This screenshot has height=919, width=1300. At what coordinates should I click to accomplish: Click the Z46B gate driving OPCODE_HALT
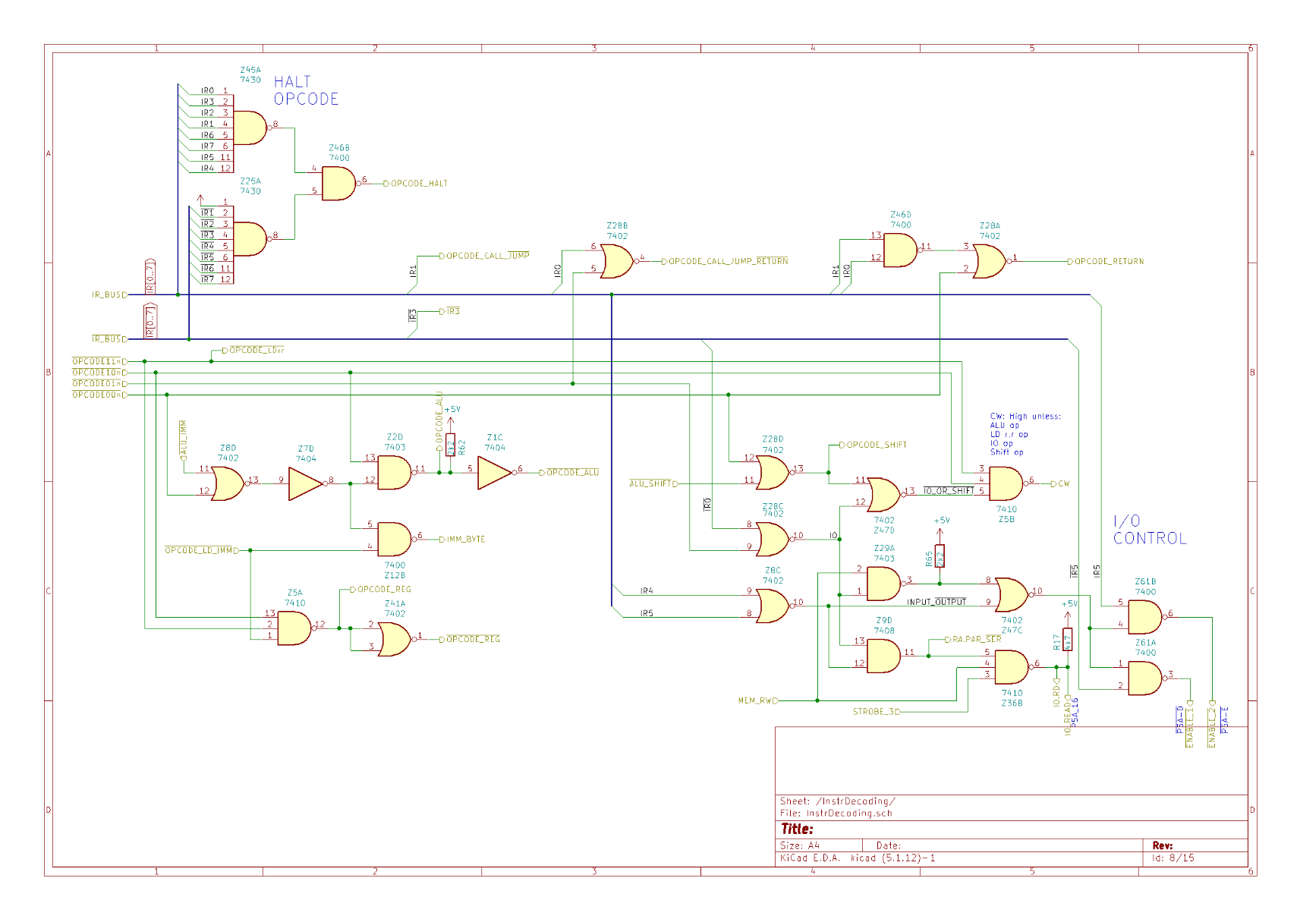click(x=338, y=184)
